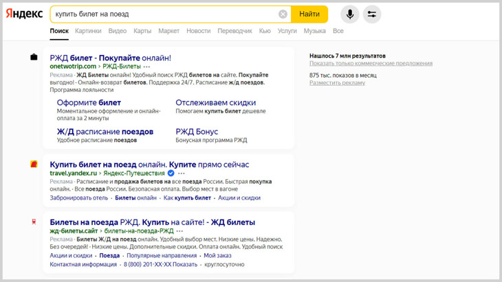The height and width of the screenshot is (282, 502).
Task: Open the Переводчик tab
Action: click(234, 31)
